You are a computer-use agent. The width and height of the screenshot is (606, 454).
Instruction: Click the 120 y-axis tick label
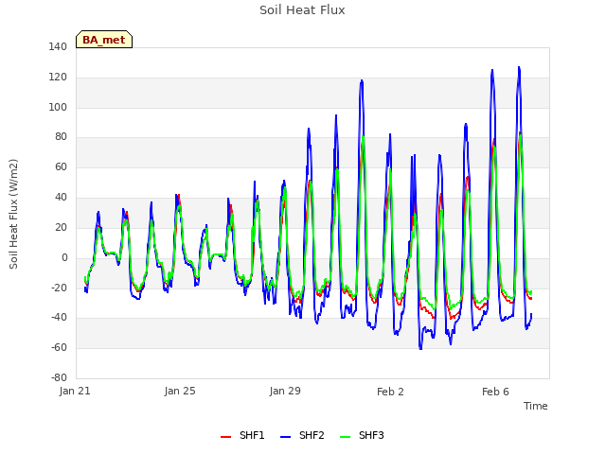[x=58, y=78]
